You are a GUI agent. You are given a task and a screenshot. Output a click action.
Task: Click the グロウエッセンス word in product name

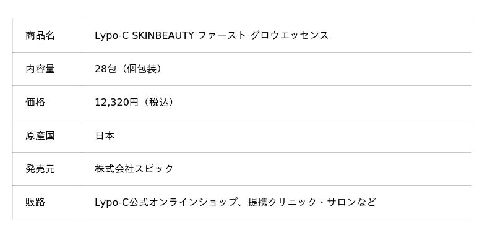click(x=290, y=35)
